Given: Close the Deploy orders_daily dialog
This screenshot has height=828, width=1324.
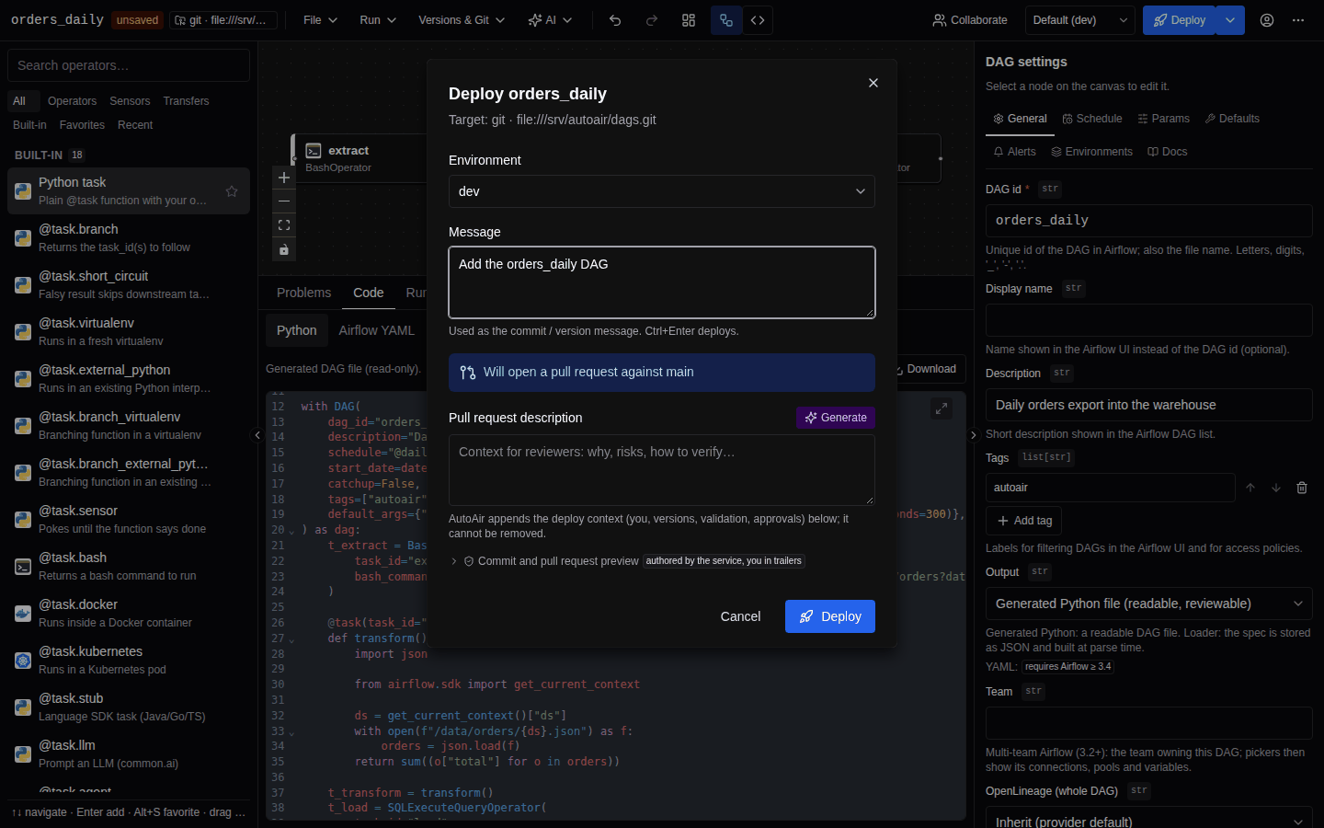Looking at the screenshot, I should pyautogui.click(x=873, y=83).
